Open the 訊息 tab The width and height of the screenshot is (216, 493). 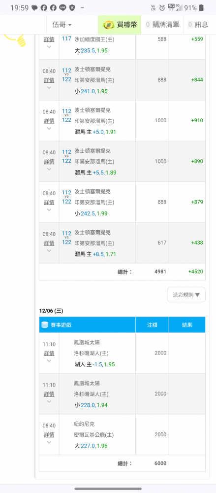click(198, 25)
